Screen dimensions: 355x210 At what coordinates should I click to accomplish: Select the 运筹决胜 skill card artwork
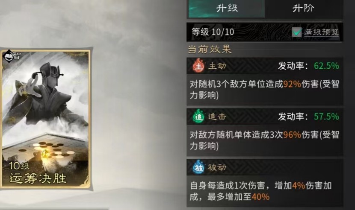point(46,119)
